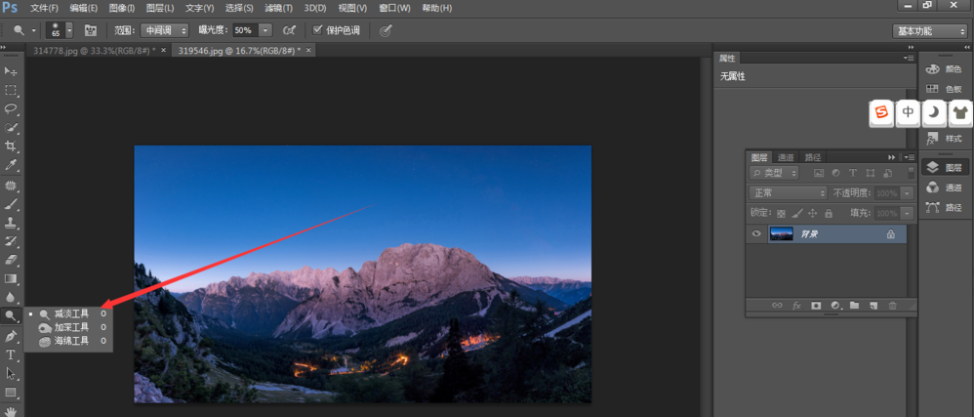This screenshot has height=417, width=974.
Task: Open the 滤镜(T) Filter menu
Action: [279, 8]
